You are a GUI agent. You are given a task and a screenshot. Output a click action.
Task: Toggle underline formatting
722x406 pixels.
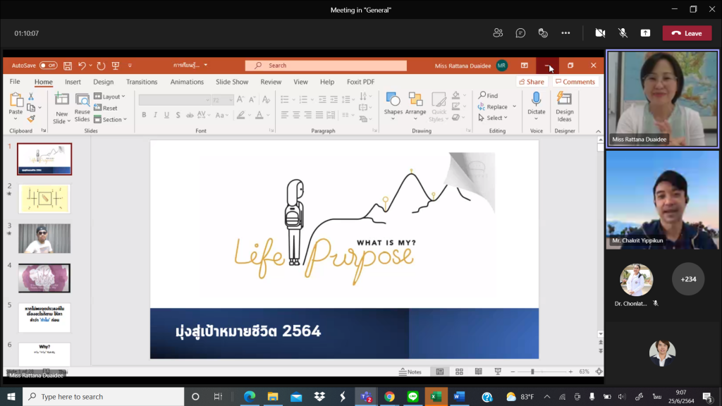(166, 115)
